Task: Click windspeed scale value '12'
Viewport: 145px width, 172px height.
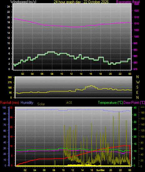Action: coord(8,38)
